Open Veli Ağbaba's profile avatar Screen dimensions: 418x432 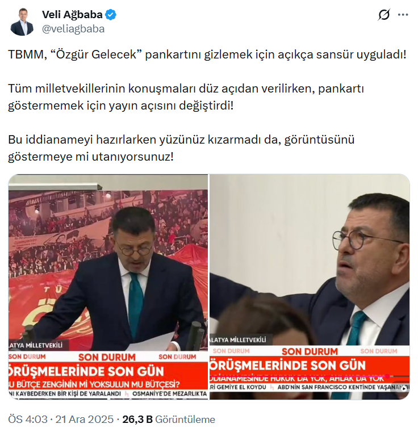pyautogui.click(x=22, y=22)
